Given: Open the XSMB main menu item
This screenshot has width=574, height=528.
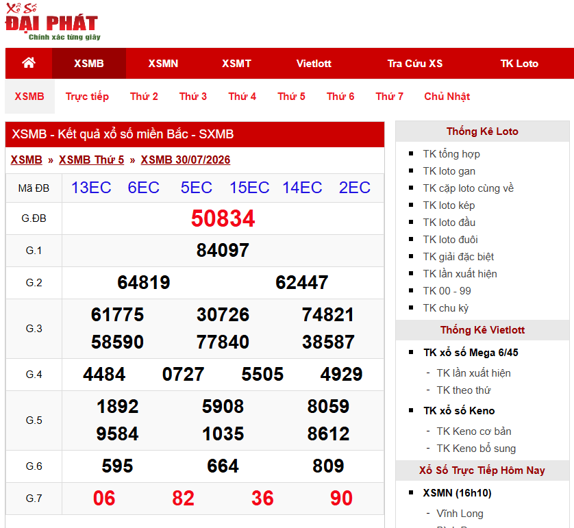Looking at the screenshot, I should 89,63.
